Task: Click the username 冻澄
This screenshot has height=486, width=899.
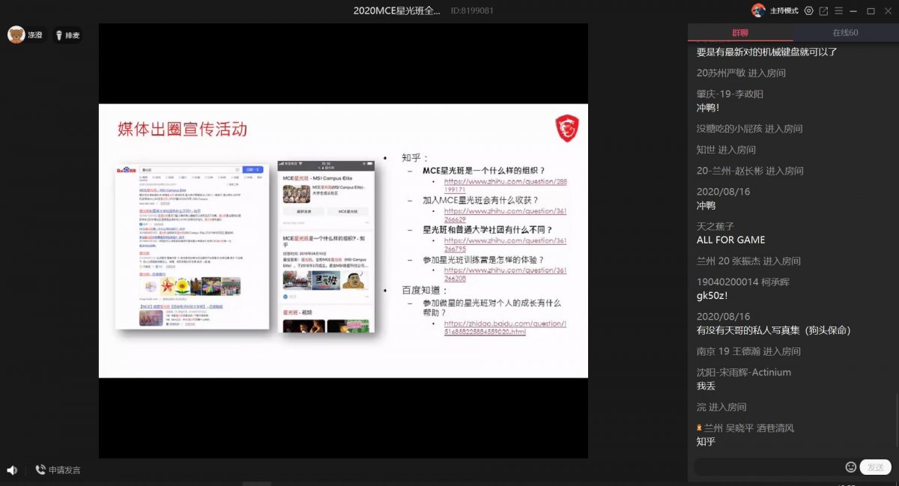Action: click(x=35, y=35)
